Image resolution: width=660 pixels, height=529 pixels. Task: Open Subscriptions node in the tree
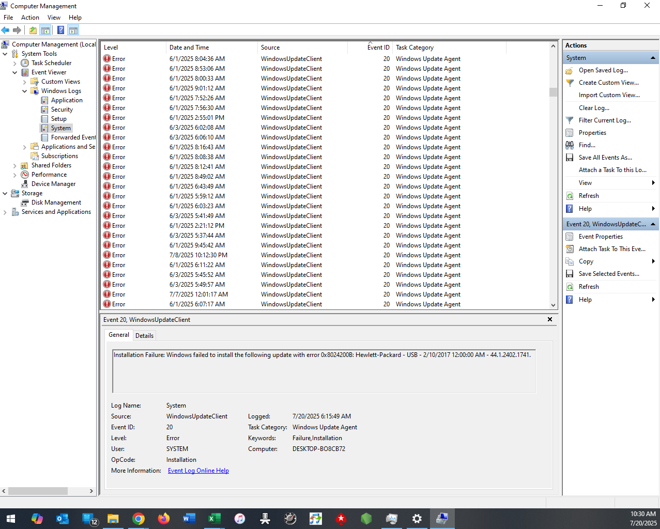(59, 156)
